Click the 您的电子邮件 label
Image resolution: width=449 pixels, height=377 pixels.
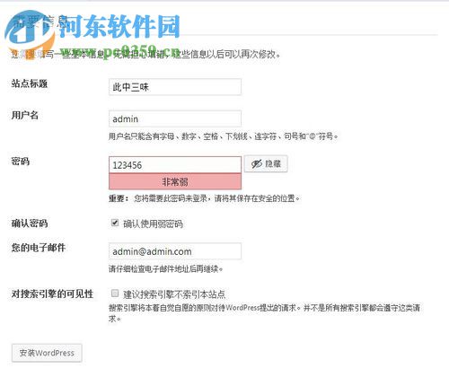click(x=39, y=248)
